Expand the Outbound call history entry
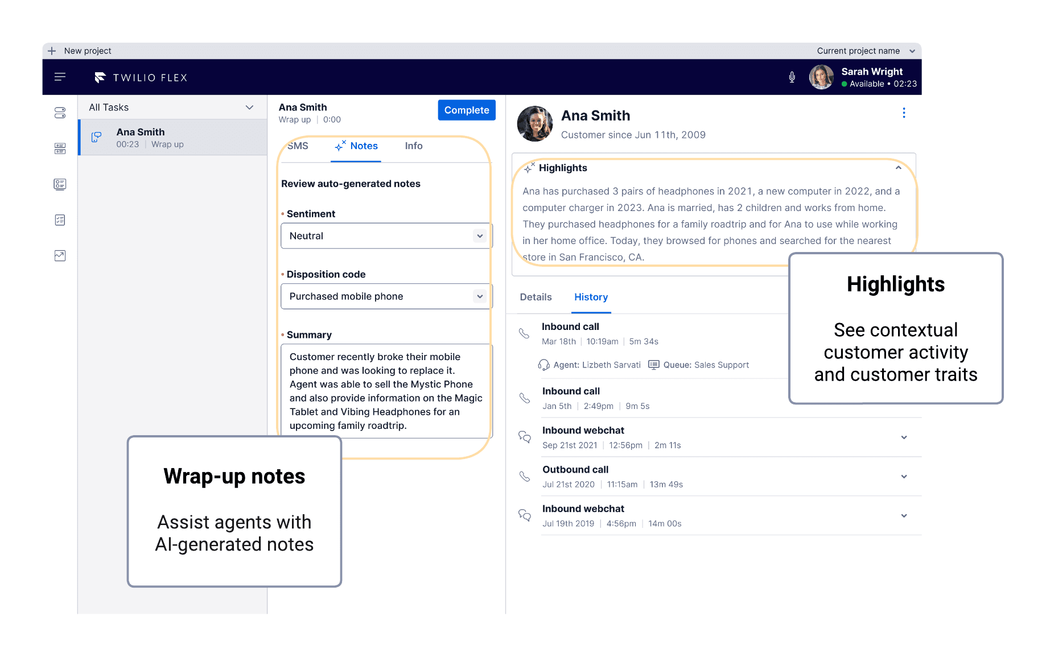 coord(904,477)
